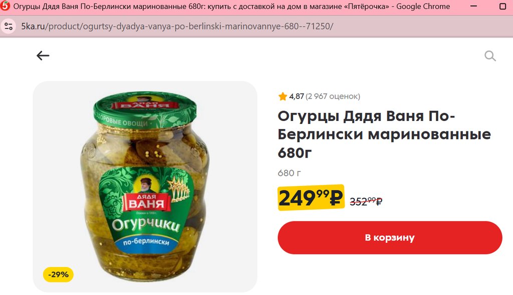This screenshot has height=295, width=513.
Task: Click the yellow star rating icon
Action: tap(283, 96)
